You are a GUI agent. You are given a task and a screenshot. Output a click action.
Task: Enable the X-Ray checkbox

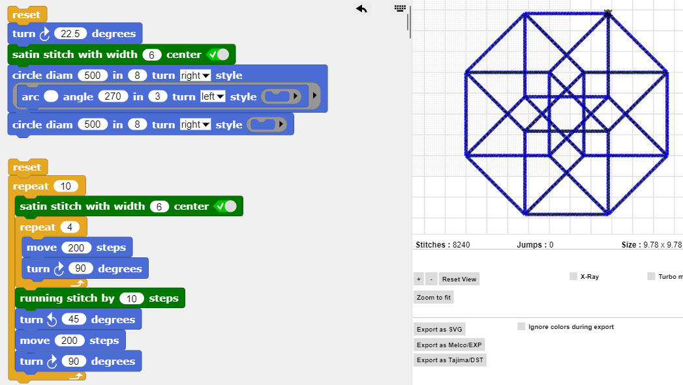click(573, 276)
